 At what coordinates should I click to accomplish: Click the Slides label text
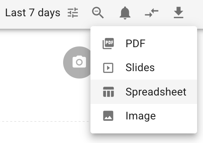click(x=140, y=67)
